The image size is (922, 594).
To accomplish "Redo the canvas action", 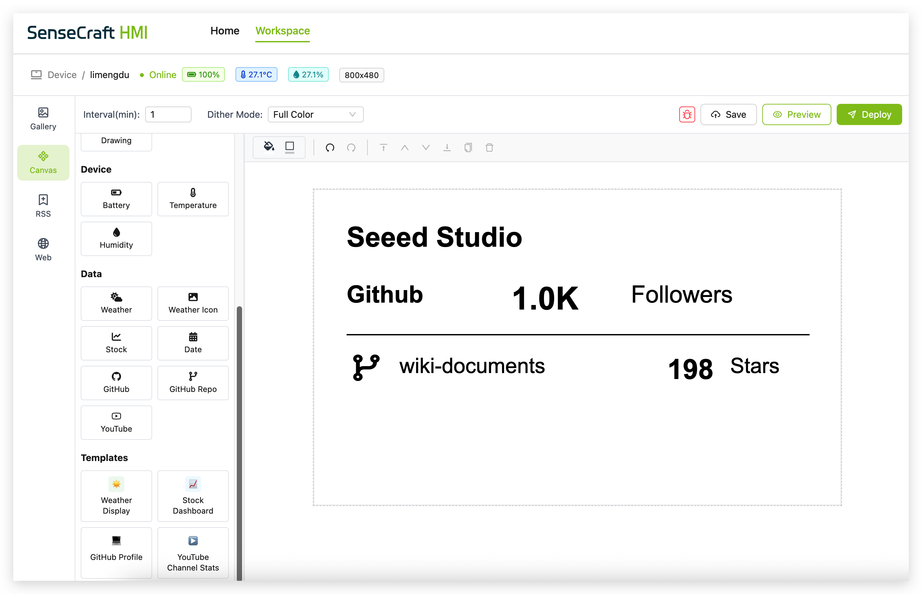I will (x=351, y=148).
